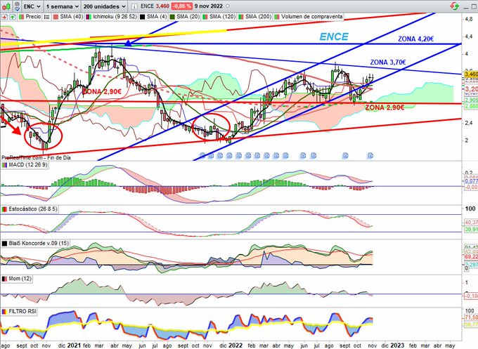
Task: Click the green SMA (20) color swatch
Action: pos(172,17)
